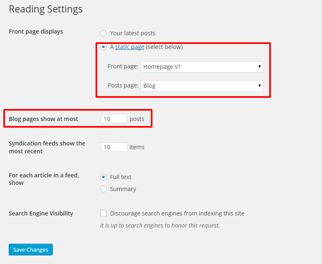Image resolution: width=322 pixels, height=264 pixels.
Task: Click the "Blog pages show at most" number field
Action: click(x=114, y=119)
